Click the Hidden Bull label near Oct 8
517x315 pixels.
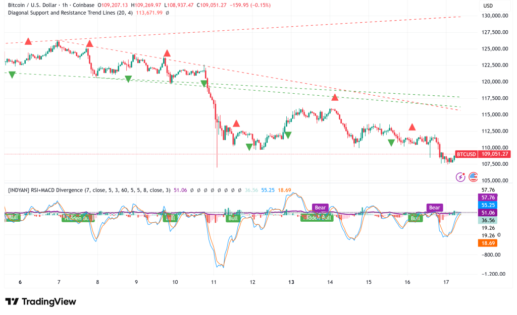click(78, 218)
